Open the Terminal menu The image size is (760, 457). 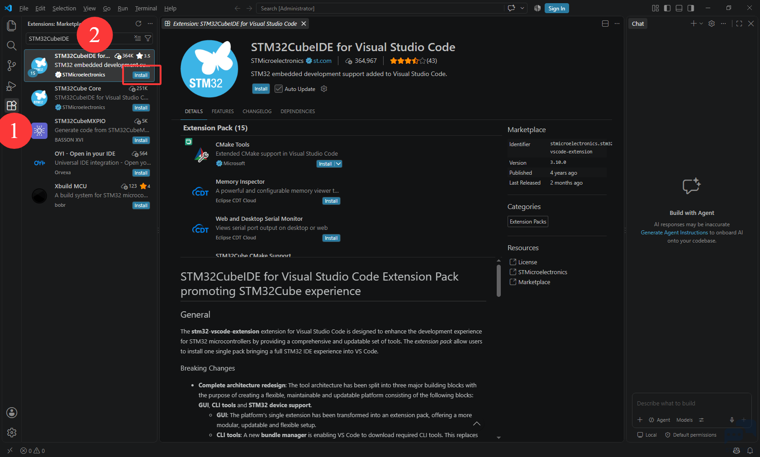click(146, 8)
